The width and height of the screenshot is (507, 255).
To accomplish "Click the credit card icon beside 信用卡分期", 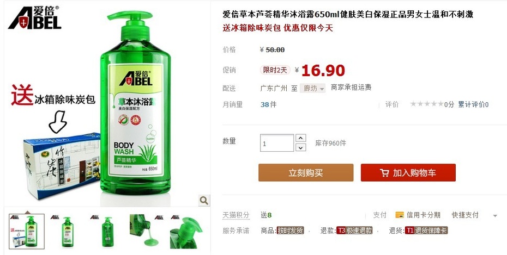I will click(400, 215).
